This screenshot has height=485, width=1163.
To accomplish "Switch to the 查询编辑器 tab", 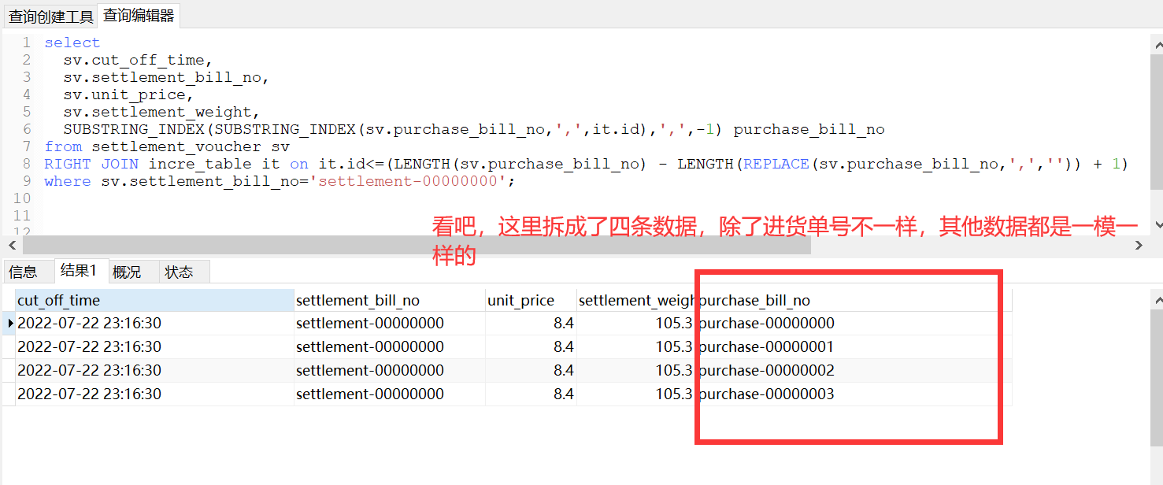I will pyautogui.click(x=138, y=15).
